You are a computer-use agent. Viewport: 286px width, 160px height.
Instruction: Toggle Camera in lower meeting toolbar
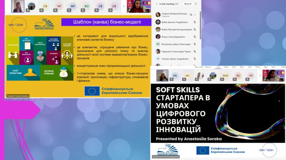coord(283,67)
